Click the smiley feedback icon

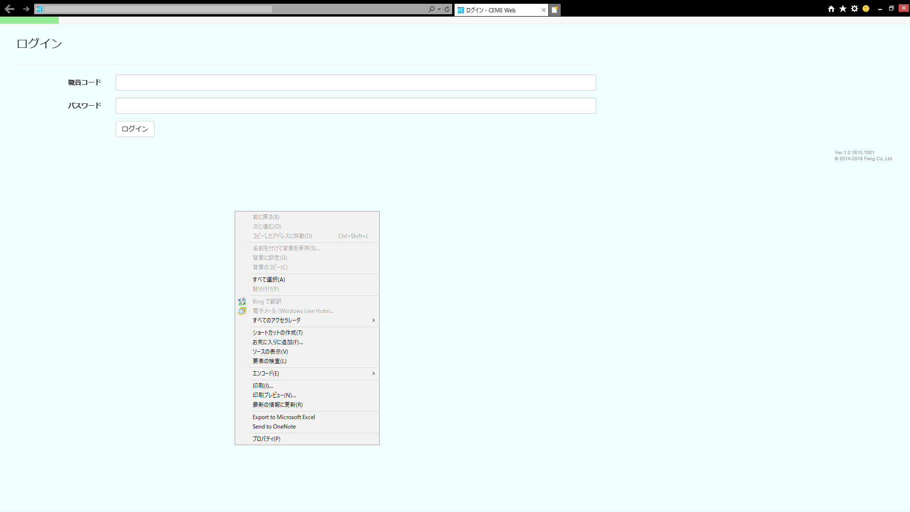[x=866, y=9]
